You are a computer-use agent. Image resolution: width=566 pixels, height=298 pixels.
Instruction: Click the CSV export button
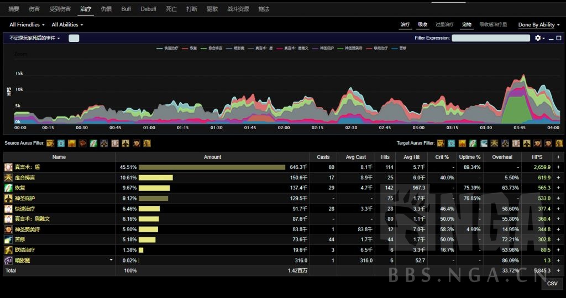(x=552, y=283)
